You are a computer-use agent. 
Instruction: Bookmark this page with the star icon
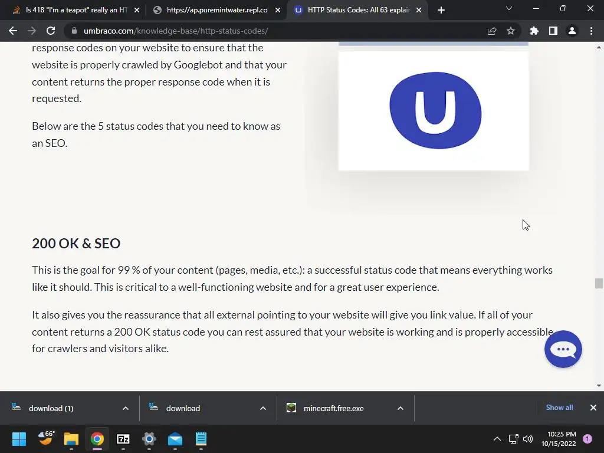[511, 31]
